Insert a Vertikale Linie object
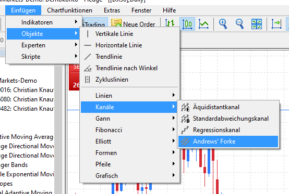 pyautogui.click(x=129, y=34)
